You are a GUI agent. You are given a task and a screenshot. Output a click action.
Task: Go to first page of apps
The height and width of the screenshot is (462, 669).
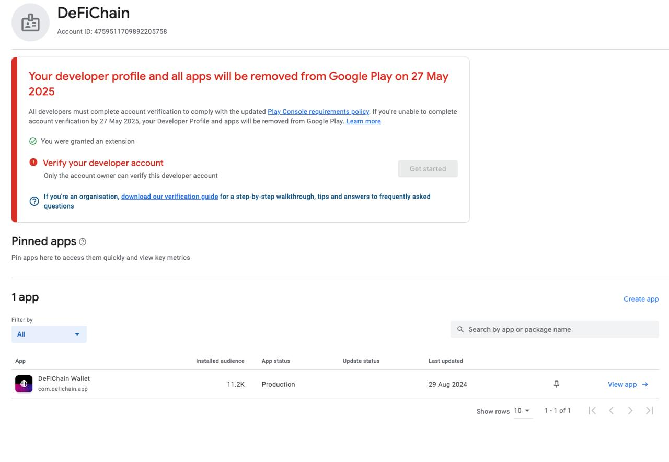(592, 411)
